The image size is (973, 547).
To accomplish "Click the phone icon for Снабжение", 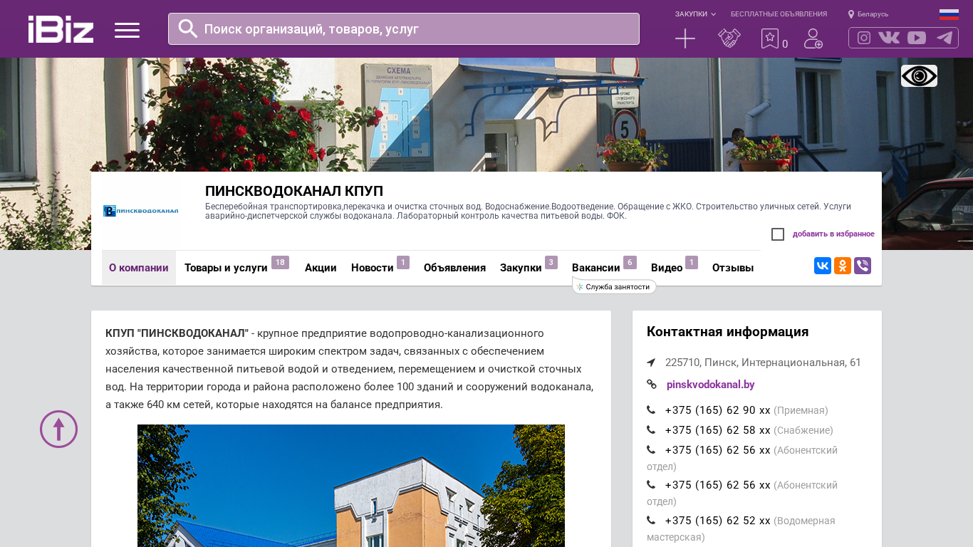I will pyautogui.click(x=651, y=430).
